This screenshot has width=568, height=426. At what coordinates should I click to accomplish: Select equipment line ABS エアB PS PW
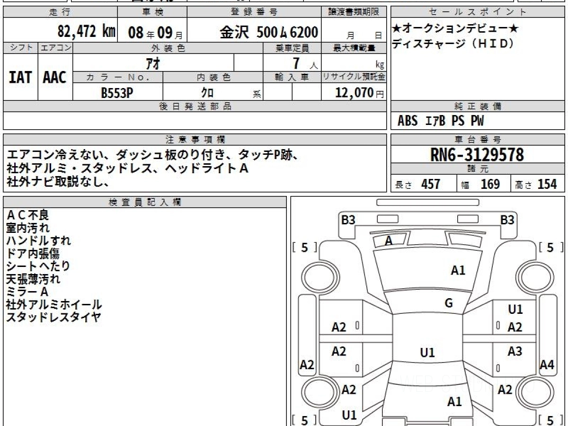click(441, 121)
